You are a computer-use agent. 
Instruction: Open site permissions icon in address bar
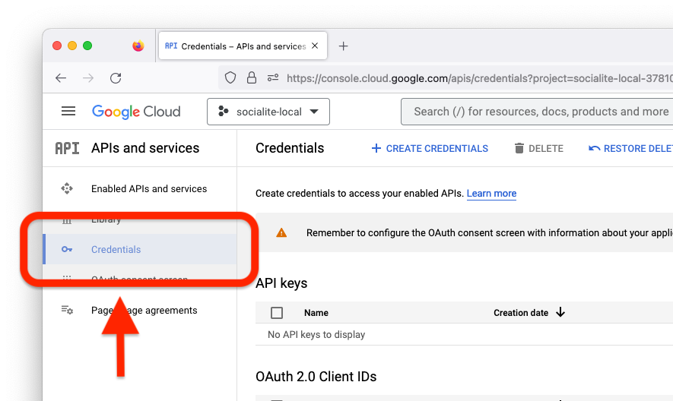tap(273, 77)
